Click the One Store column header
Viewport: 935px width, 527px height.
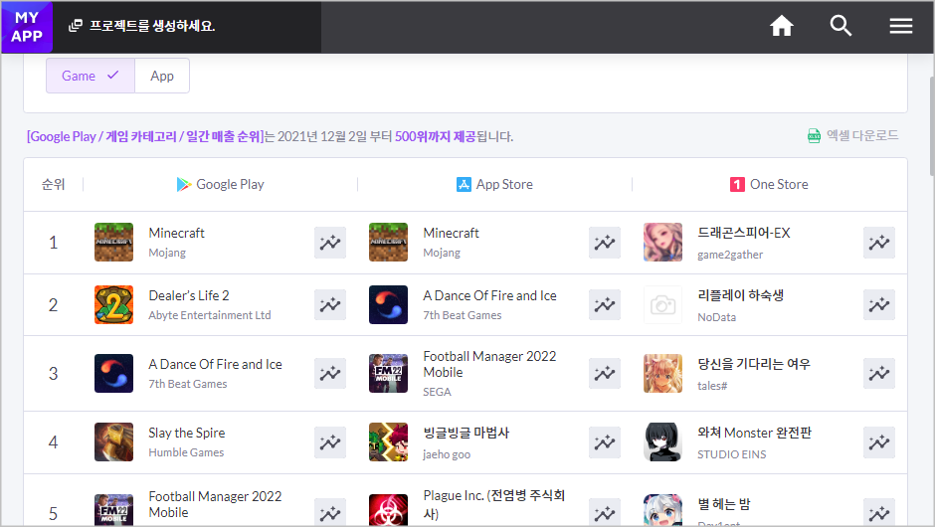(x=769, y=184)
